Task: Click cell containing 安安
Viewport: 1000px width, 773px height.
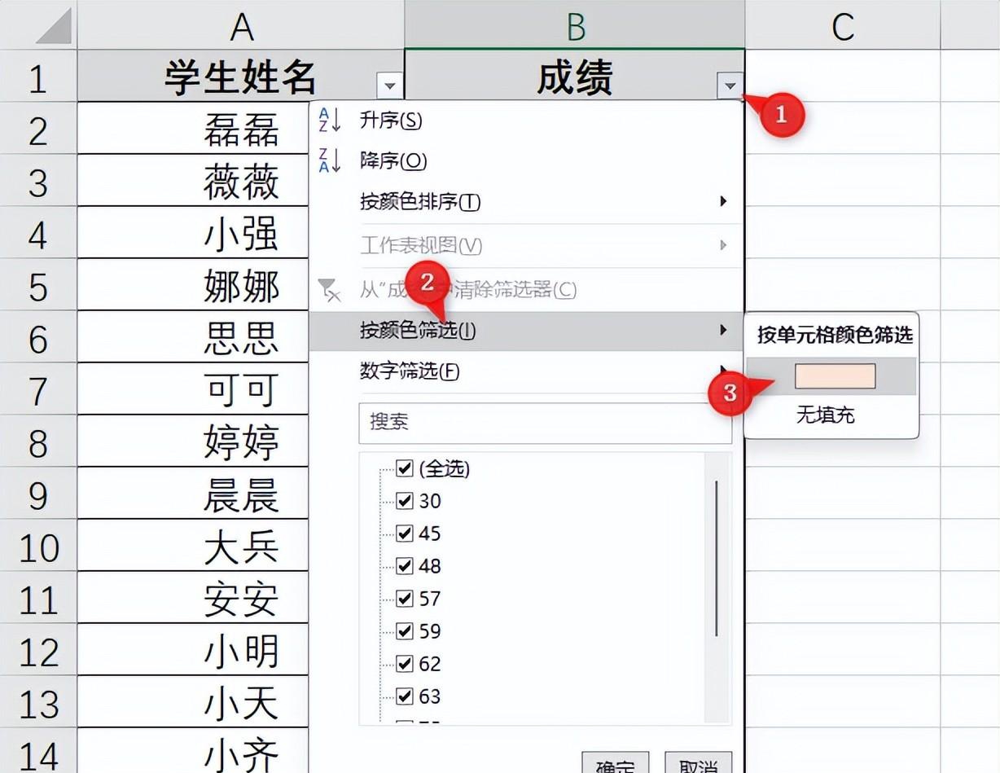Action: (x=194, y=598)
